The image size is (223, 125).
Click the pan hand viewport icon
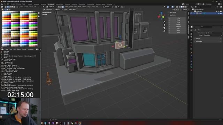point(164,25)
